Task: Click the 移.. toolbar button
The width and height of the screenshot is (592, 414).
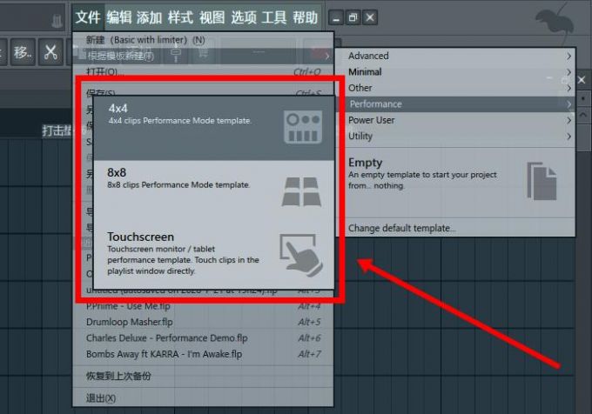Action: tap(23, 52)
